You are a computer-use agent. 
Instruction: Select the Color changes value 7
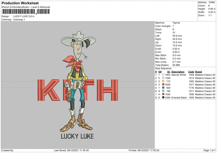(173, 26)
